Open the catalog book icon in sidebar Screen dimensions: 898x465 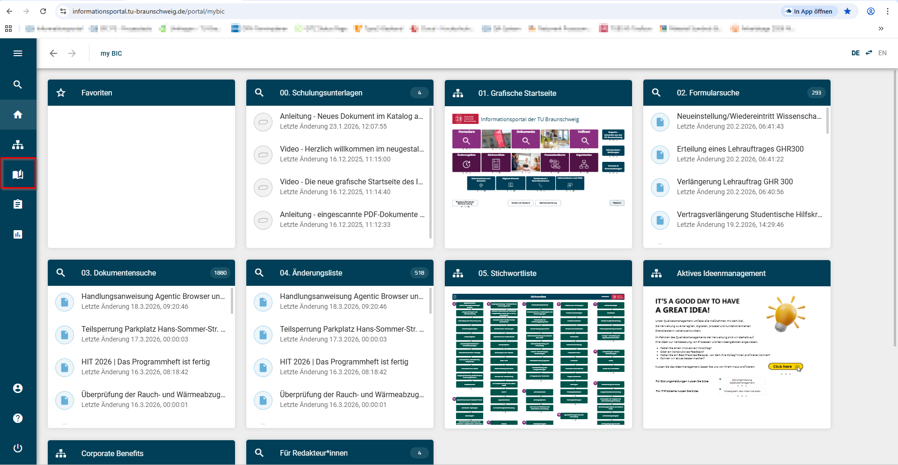click(x=18, y=174)
